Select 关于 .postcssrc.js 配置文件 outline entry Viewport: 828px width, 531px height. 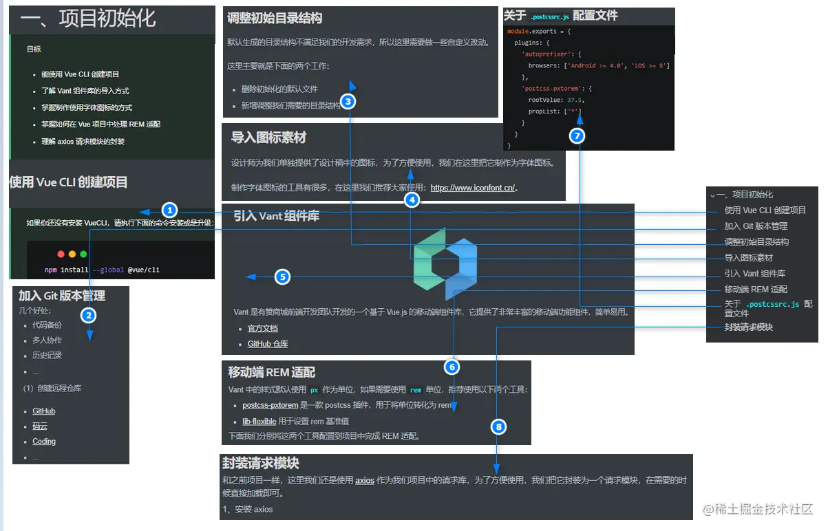pos(768,308)
